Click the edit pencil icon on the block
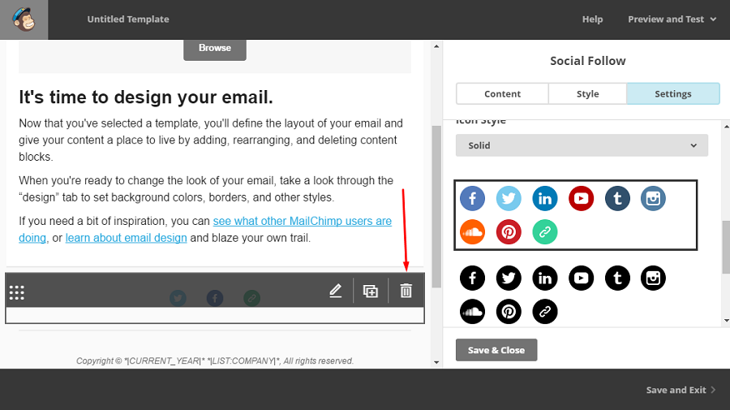Image resolution: width=730 pixels, height=410 pixels. (336, 291)
